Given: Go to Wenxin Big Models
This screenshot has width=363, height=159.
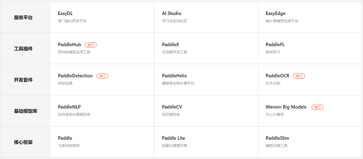Looking at the screenshot, I should pos(286,107).
